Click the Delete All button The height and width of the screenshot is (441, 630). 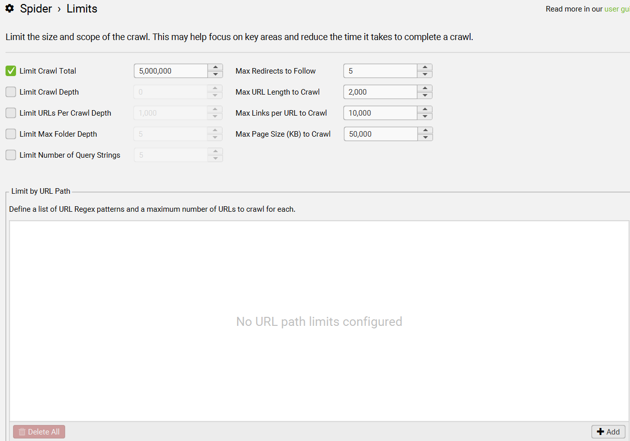coord(39,432)
